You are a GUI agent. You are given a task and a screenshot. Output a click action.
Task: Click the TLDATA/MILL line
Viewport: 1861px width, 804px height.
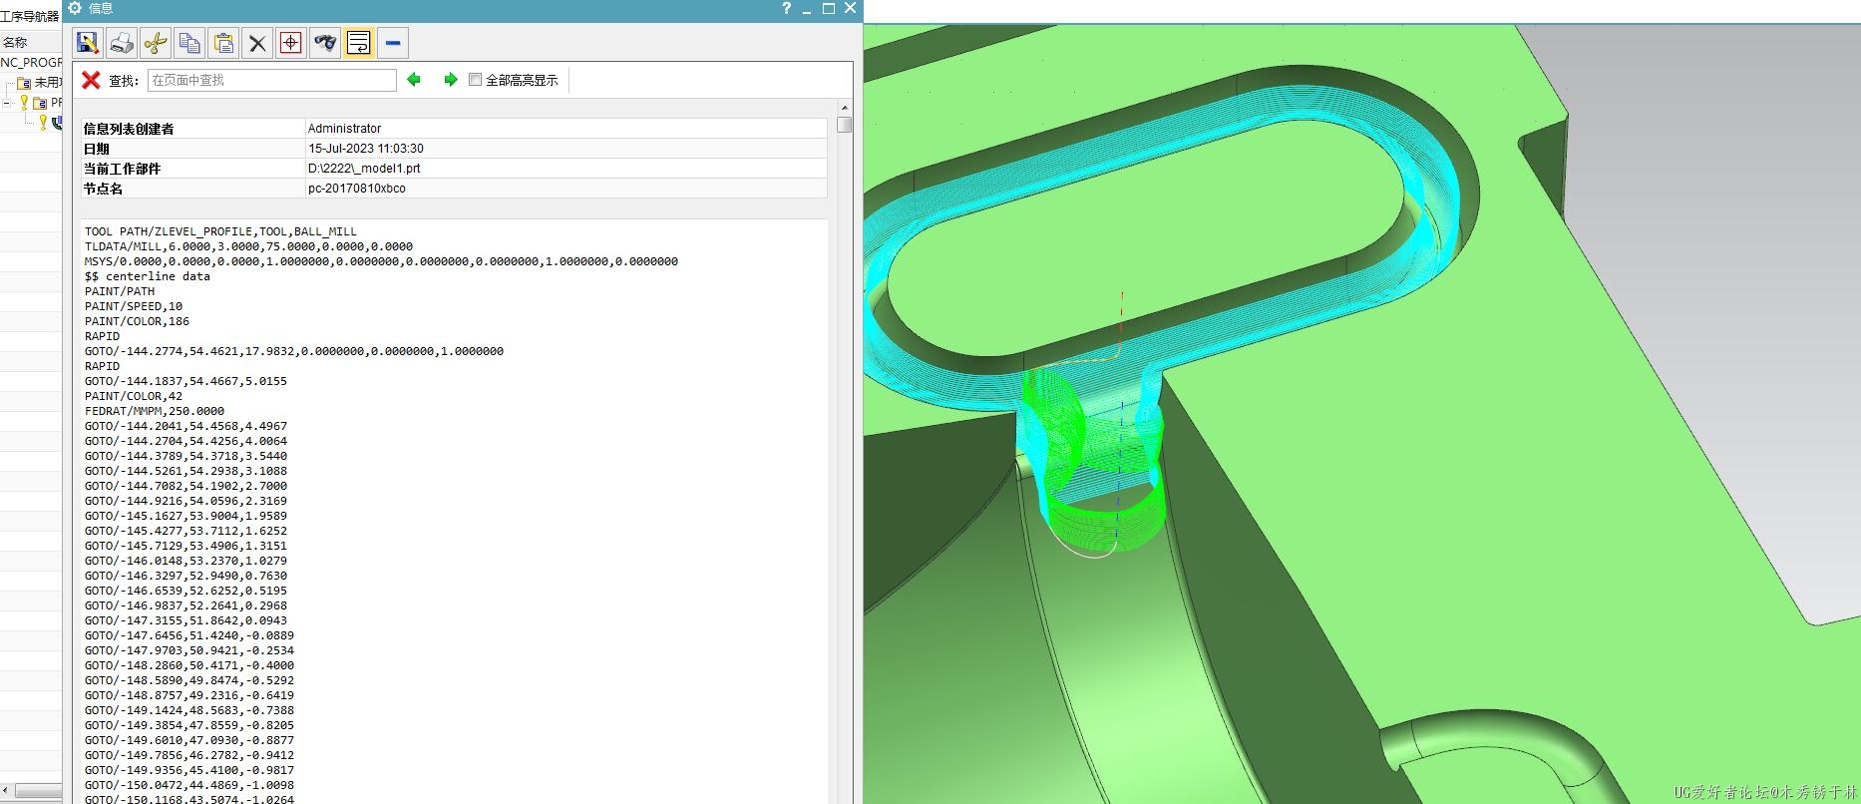point(248,246)
